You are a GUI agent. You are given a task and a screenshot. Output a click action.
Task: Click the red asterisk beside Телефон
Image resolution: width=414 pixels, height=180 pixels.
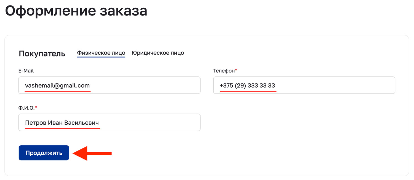236,71
